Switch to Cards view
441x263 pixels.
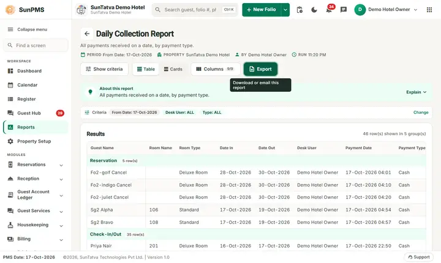(173, 69)
